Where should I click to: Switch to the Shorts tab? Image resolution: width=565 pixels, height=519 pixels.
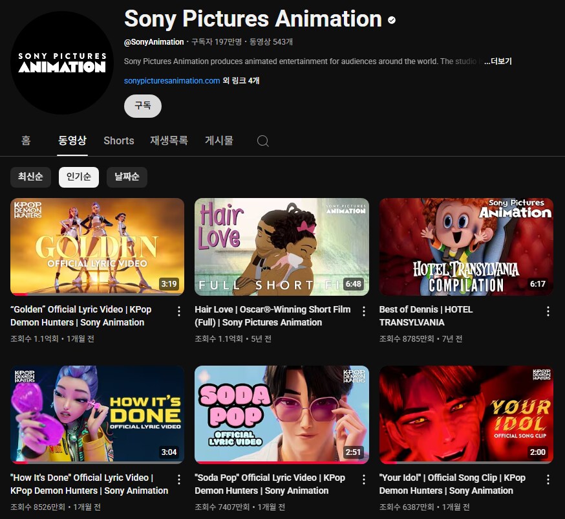[119, 140]
